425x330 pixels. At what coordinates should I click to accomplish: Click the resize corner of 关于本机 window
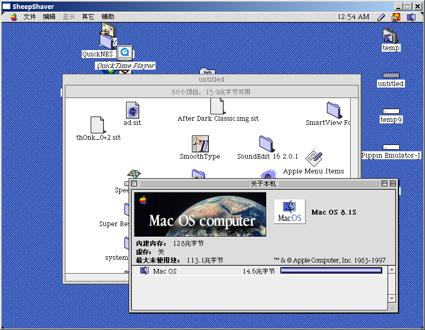click(x=392, y=307)
